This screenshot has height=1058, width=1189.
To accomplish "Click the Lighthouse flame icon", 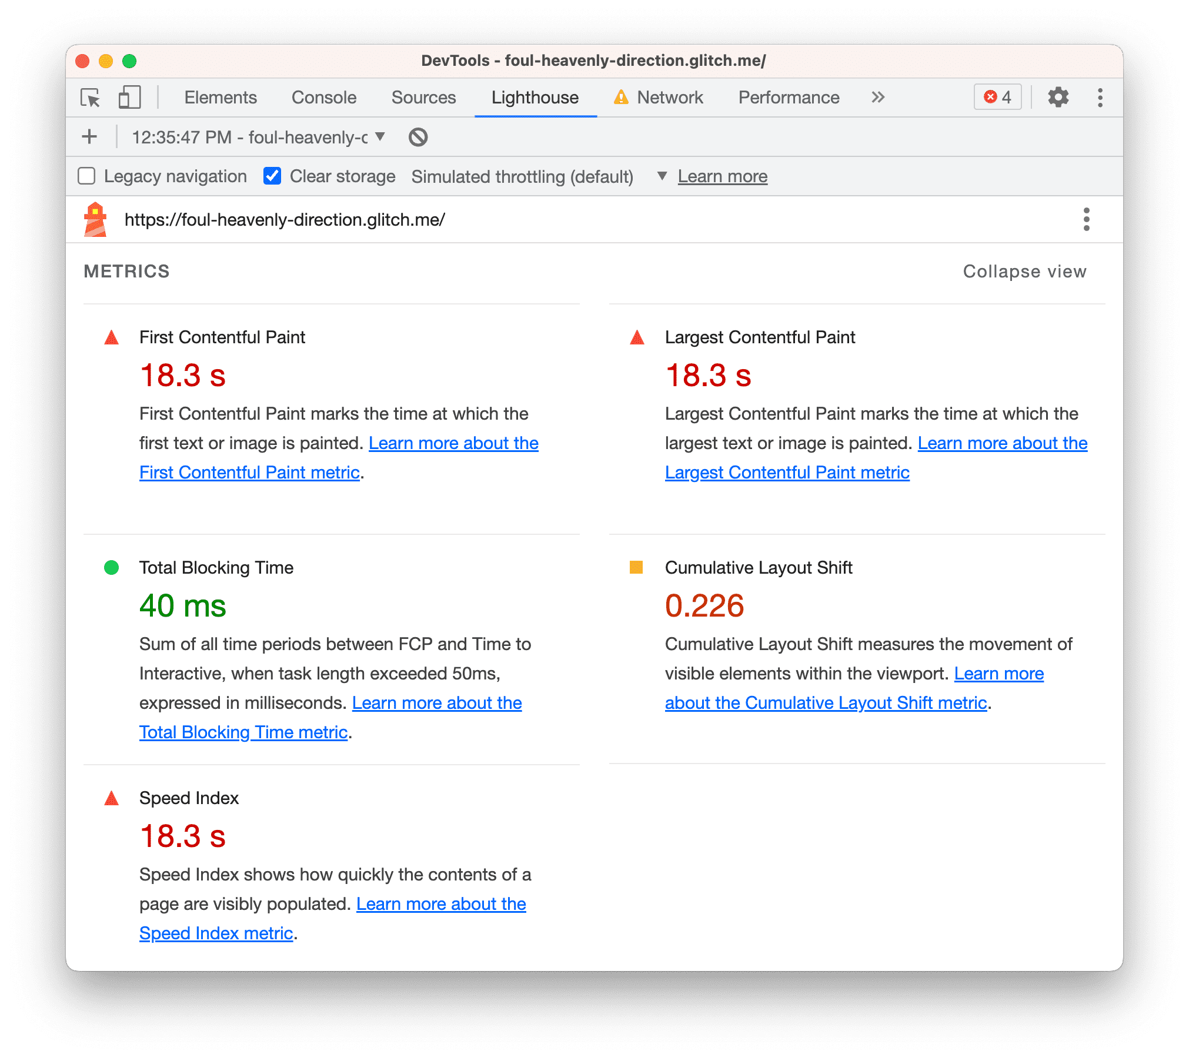I will click(x=91, y=220).
